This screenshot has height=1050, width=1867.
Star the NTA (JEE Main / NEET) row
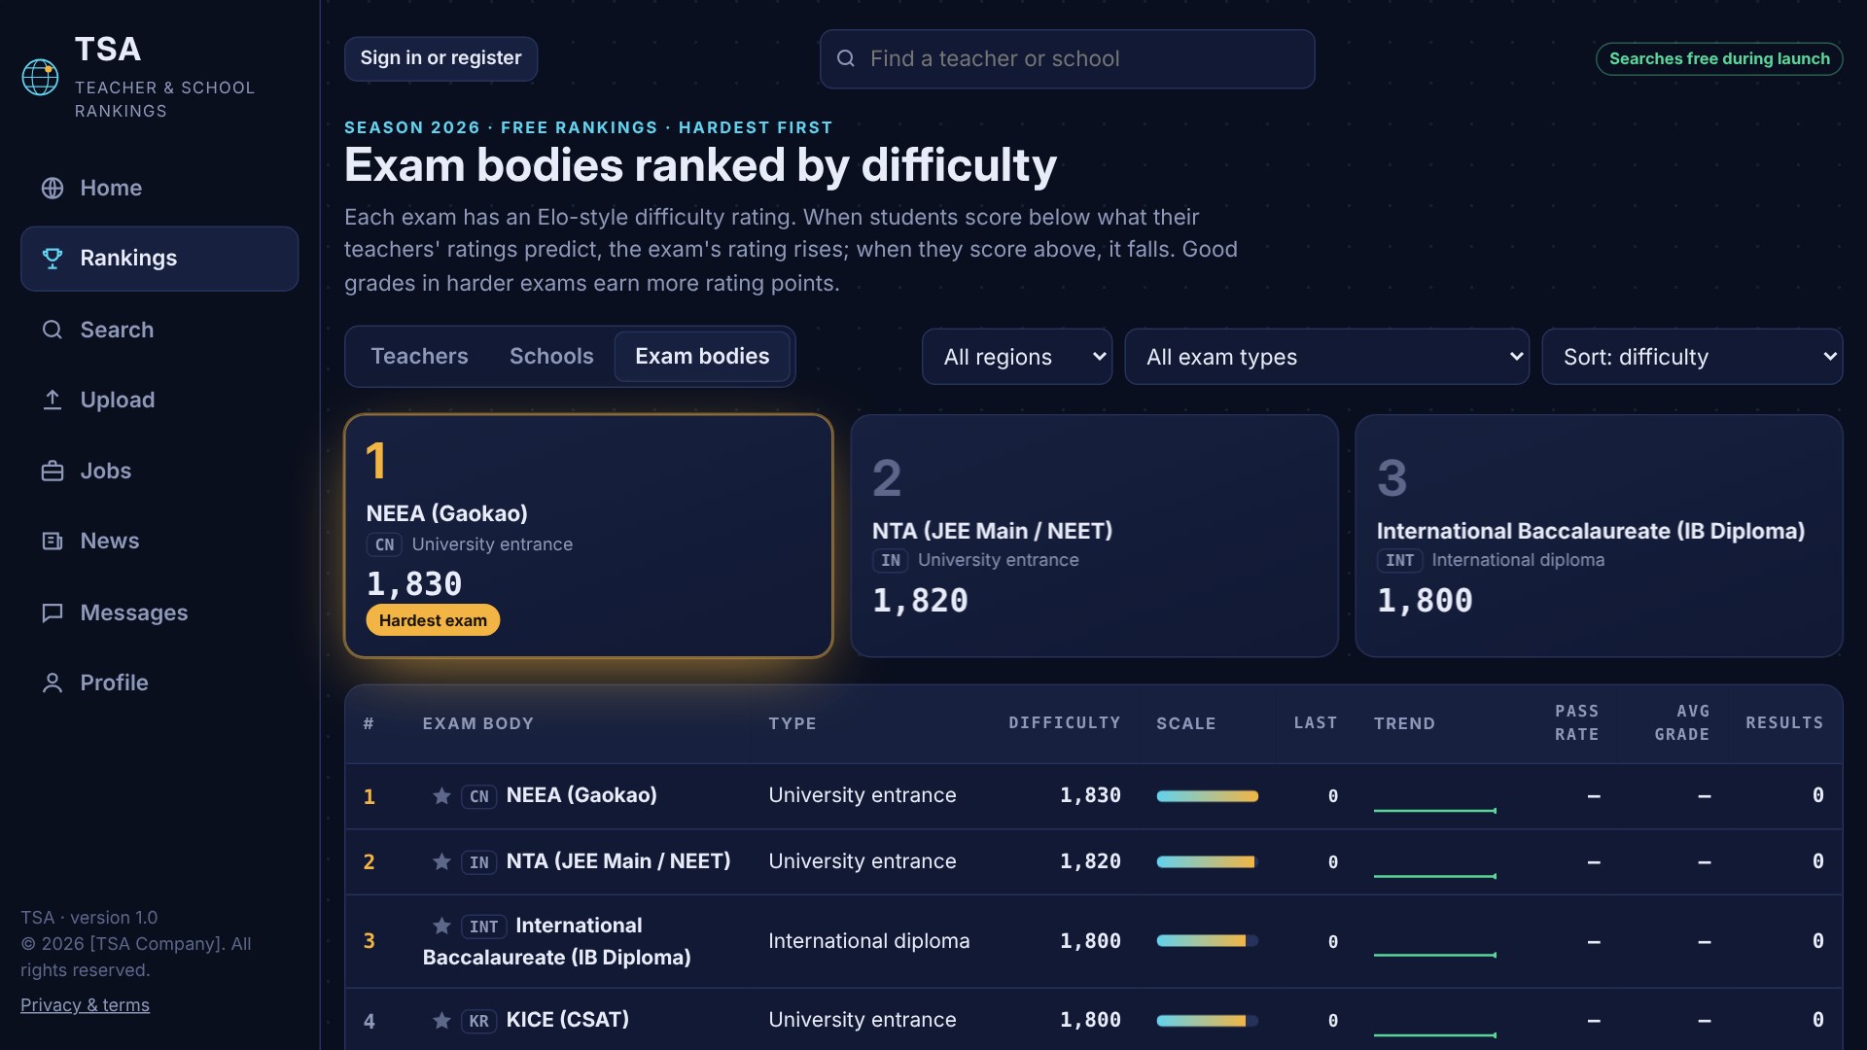[441, 862]
